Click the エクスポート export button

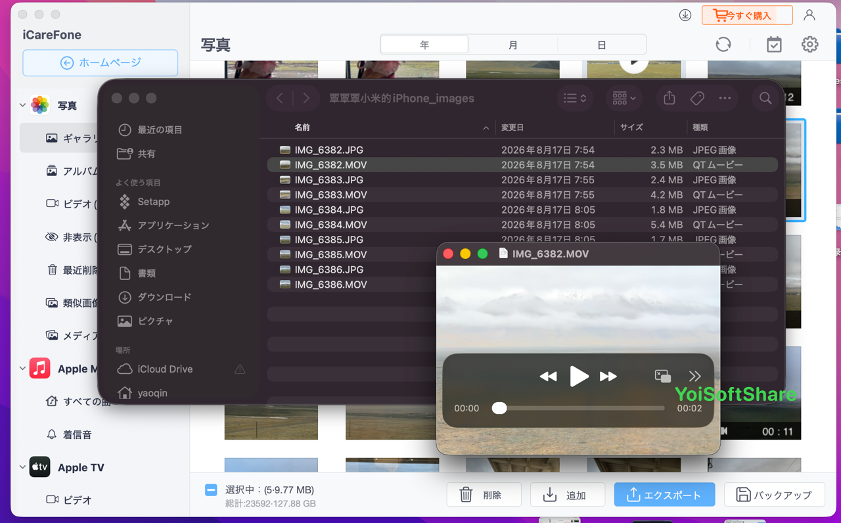tap(664, 495)
